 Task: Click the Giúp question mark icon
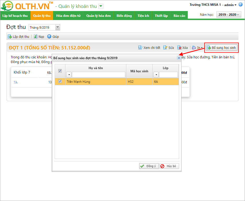coord(49,37)
